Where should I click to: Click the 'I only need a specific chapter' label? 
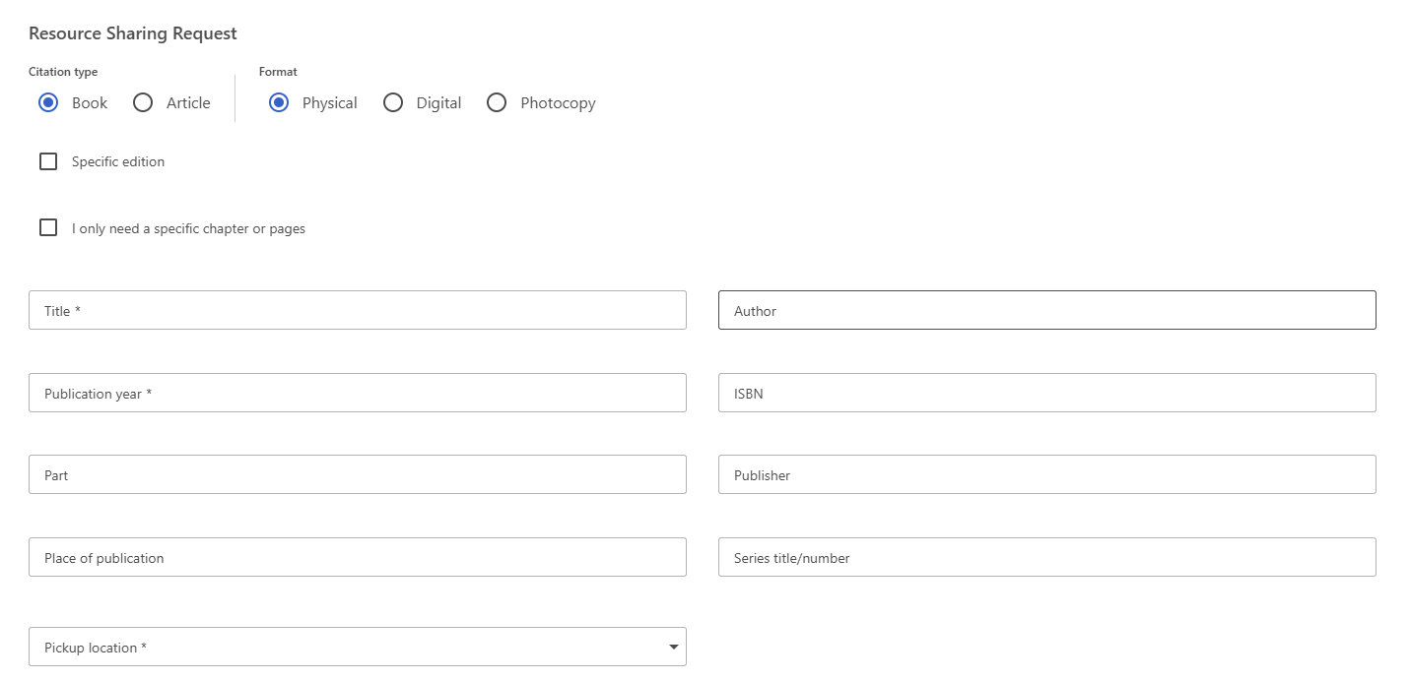188,228
